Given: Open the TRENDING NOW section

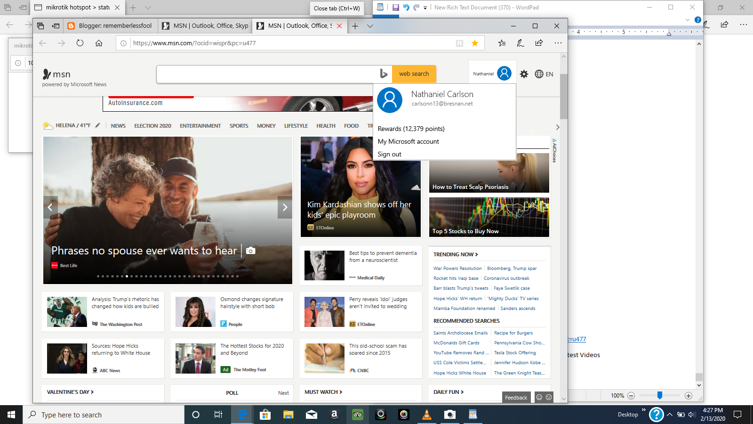Looking at the screenshot, I should pos(456,254).
